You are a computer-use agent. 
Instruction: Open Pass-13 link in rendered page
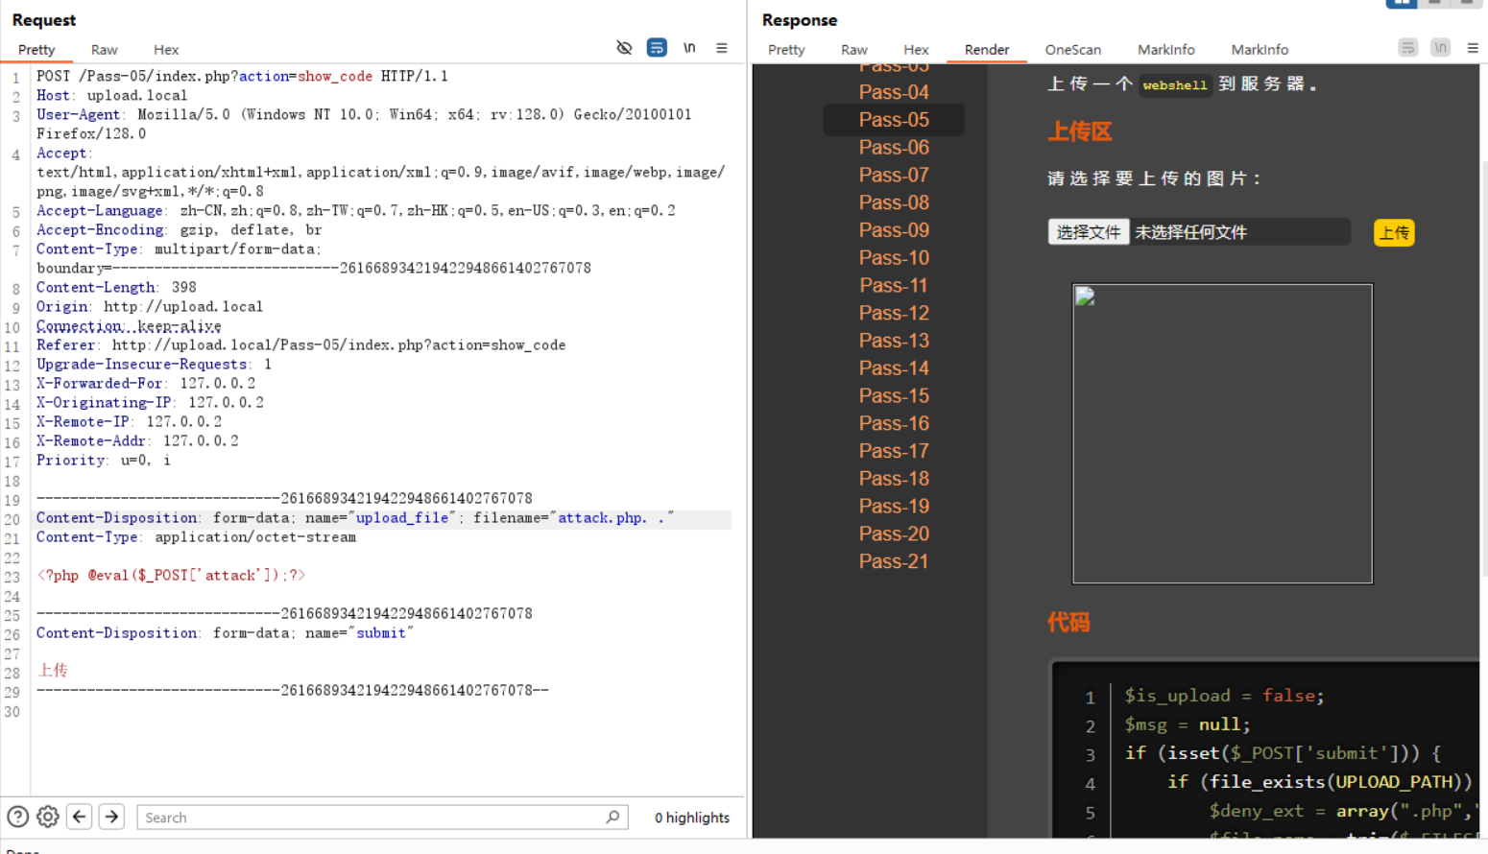[x=894, y=341]
